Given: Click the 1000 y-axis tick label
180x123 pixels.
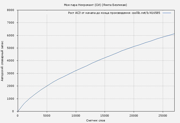Looking at the screenshot, I should (10, 99).
